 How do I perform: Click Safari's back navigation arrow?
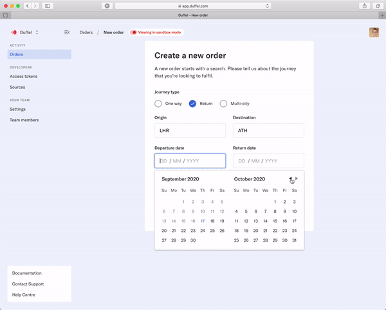[x=27, y=6]
